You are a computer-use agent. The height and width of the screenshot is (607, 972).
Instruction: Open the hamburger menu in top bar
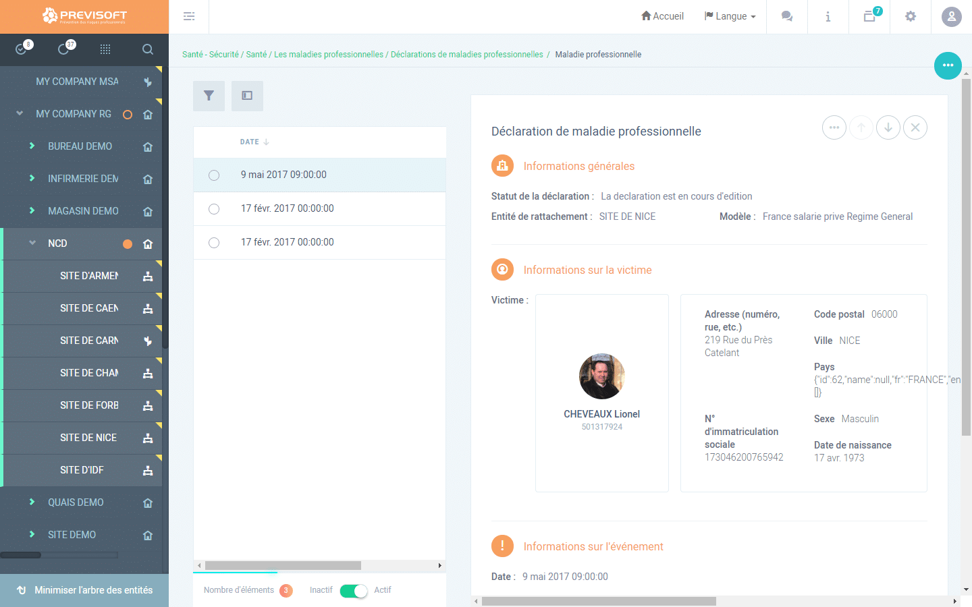click(x=189, y=16)
